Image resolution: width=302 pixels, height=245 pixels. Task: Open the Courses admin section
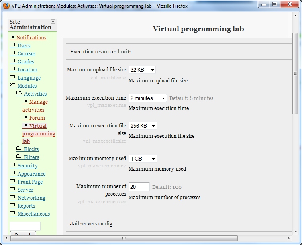(x=27, y=54)
